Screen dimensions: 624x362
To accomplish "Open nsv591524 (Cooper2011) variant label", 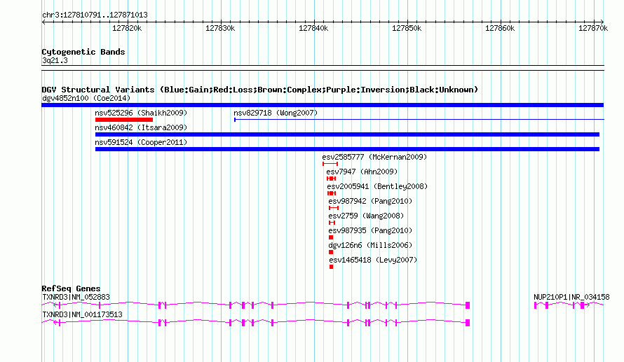I will (141, 142).
